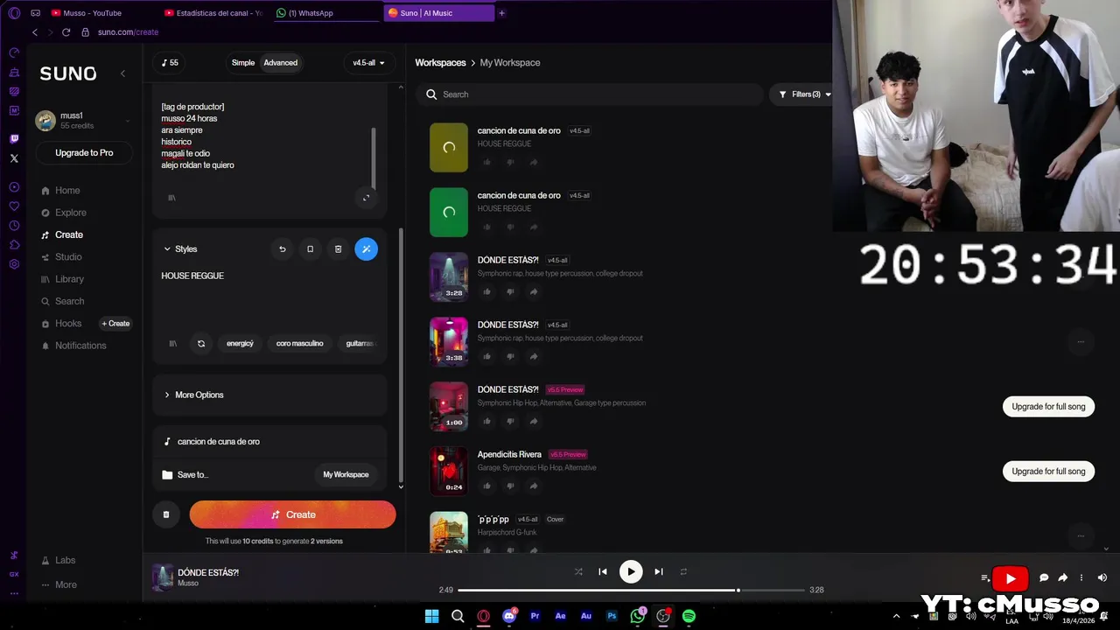Click the Windows Start button
This screenshot has height=630, width=1120.
(432, 616)
